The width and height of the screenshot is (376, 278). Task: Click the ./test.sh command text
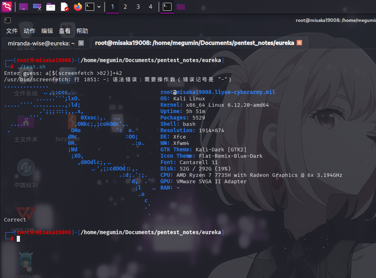31,67
